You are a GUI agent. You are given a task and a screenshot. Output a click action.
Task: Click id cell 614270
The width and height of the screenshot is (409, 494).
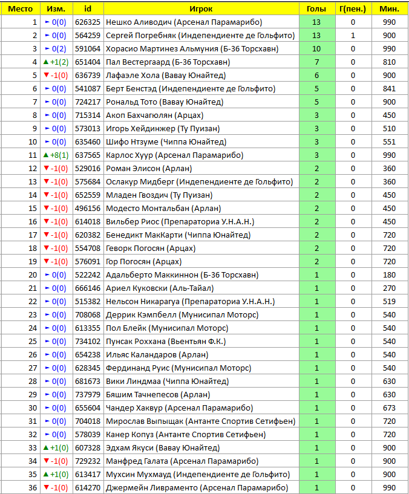tap(88, 488)
